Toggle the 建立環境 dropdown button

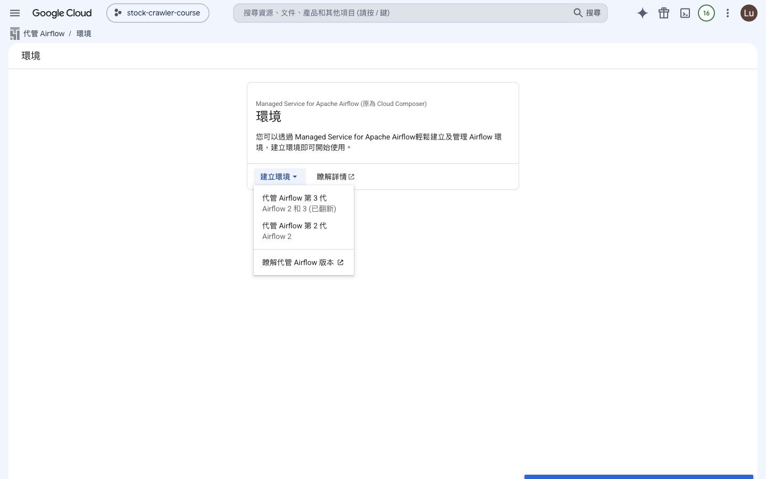coord(279,177)
